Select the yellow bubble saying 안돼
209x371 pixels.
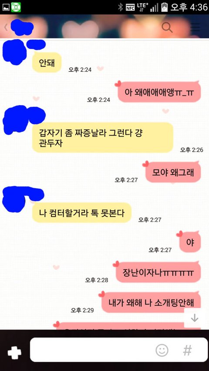point(47,62)
